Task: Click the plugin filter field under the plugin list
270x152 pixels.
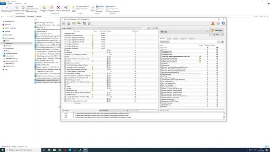Action: click(x=192, y=111)
